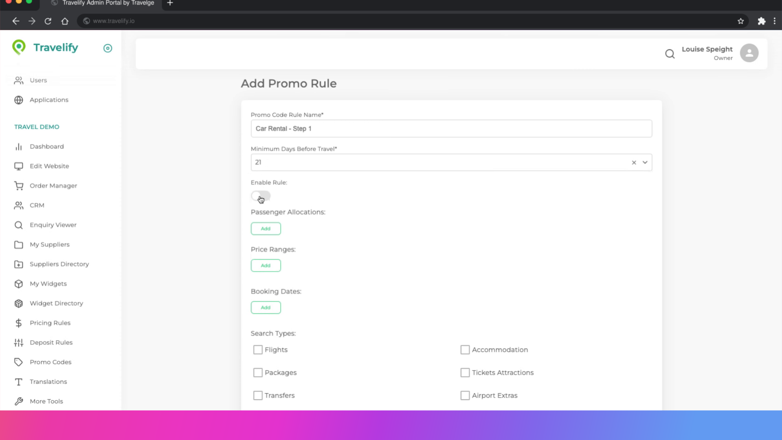Click the Pricing Rules dollar icon
782x440 pixels.
coord(19,323)
